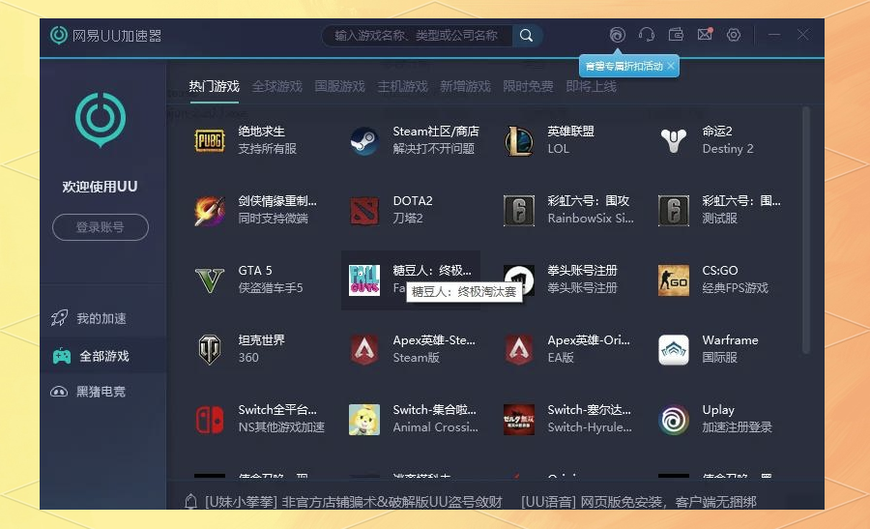Open the PUBG 绝地求生 game icon
The height and width of the screenshot is (529, 870).
tap(210, 140)
